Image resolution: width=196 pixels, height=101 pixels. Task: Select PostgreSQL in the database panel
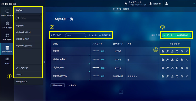click(22, 82)
